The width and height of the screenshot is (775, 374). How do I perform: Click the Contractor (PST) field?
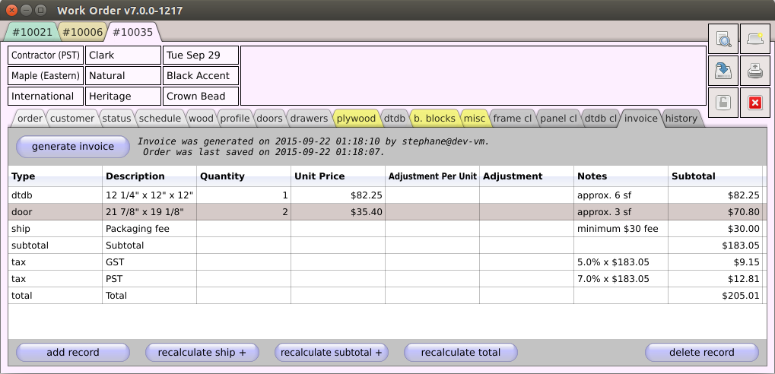pos(46,55)
